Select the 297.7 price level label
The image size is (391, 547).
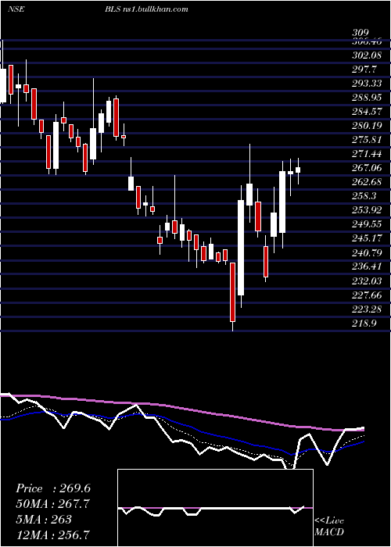tap(364, 70)
